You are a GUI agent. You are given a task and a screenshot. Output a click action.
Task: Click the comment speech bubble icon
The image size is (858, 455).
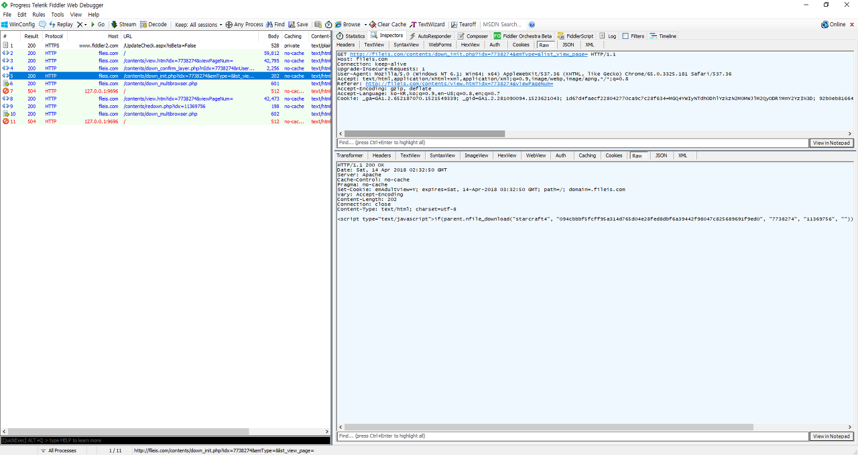[x=43, y=24]
